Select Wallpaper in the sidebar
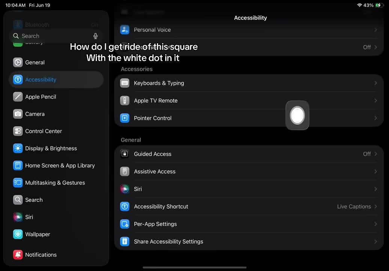Viewport: 389px width, 271px height. click(56, 234)
